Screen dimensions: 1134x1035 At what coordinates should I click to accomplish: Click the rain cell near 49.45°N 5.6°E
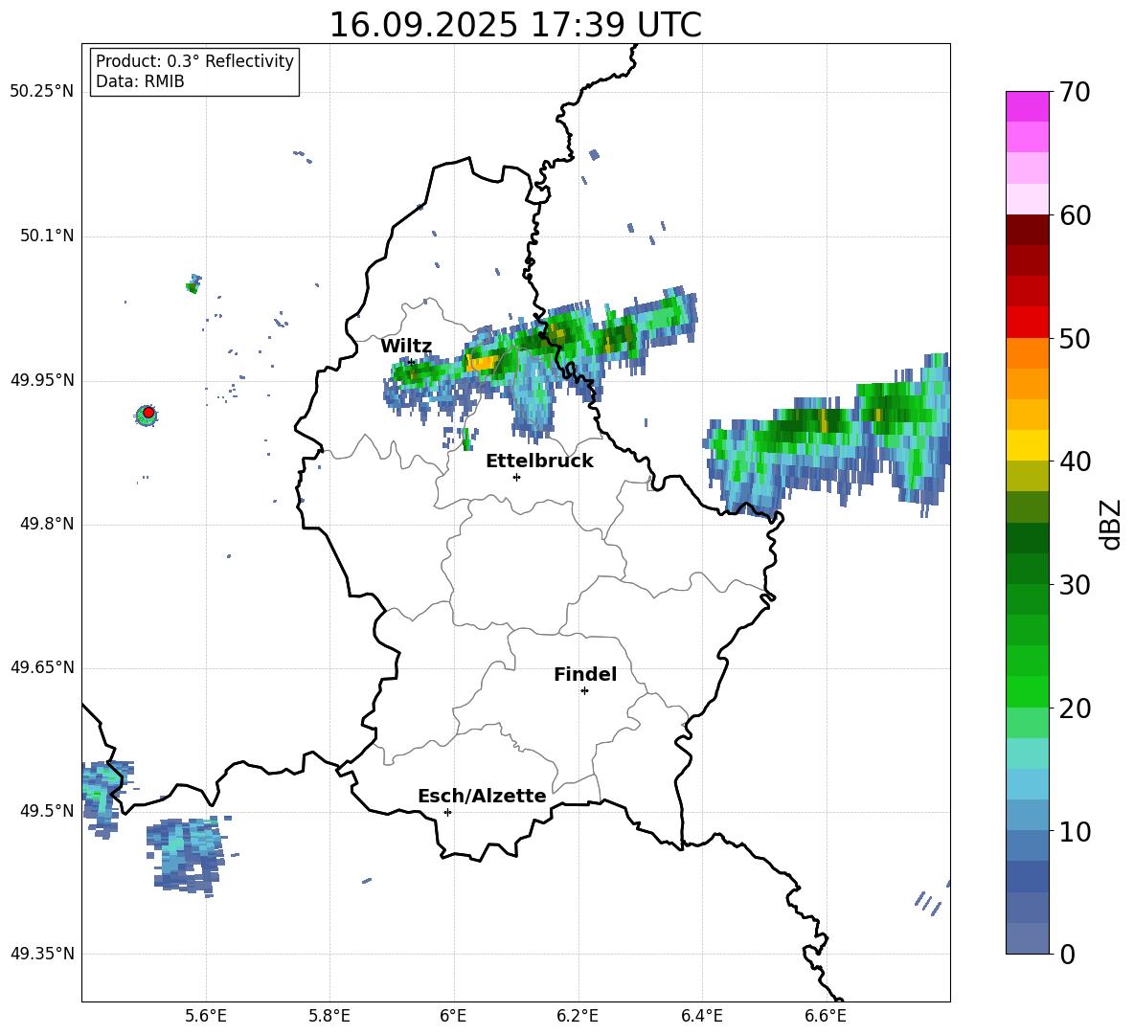[x=187, y=856]
